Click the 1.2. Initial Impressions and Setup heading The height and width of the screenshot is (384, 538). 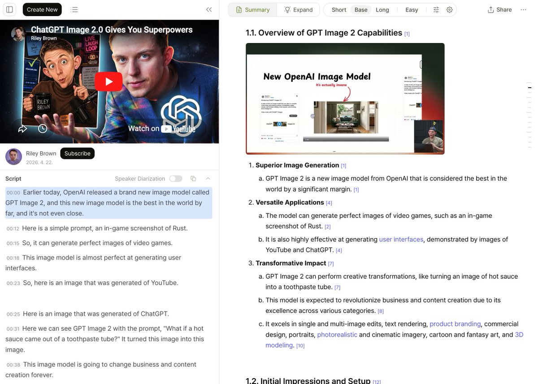[308, 381]
